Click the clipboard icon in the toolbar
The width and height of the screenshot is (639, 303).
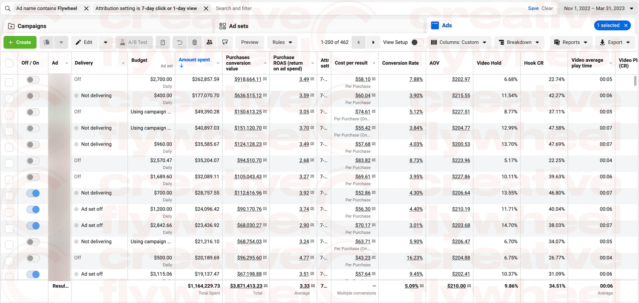163,42
